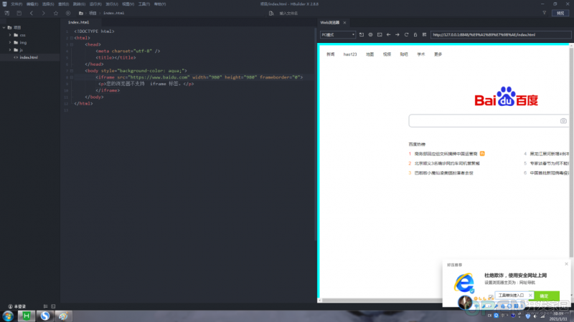This screenshot has width=574, height=322.
Task: Open the 文件(F) menu
Action: (17, 4)
